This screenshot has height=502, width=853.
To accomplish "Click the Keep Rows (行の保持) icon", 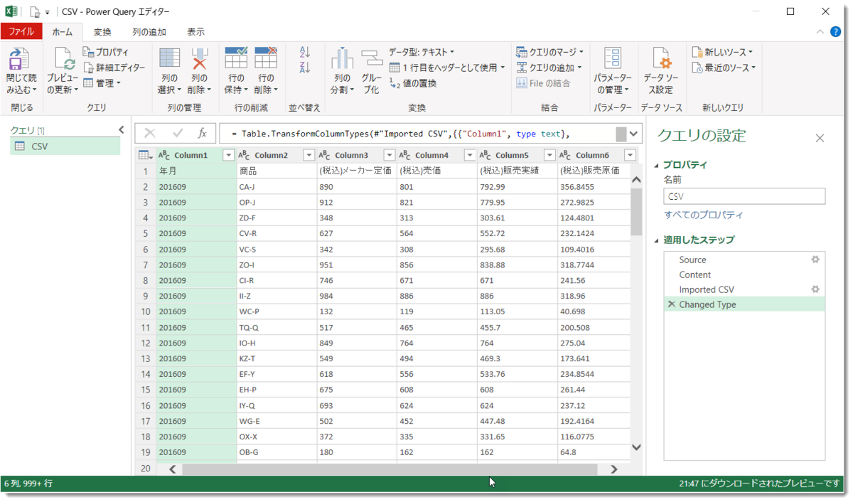I will (x=236, y=59).
